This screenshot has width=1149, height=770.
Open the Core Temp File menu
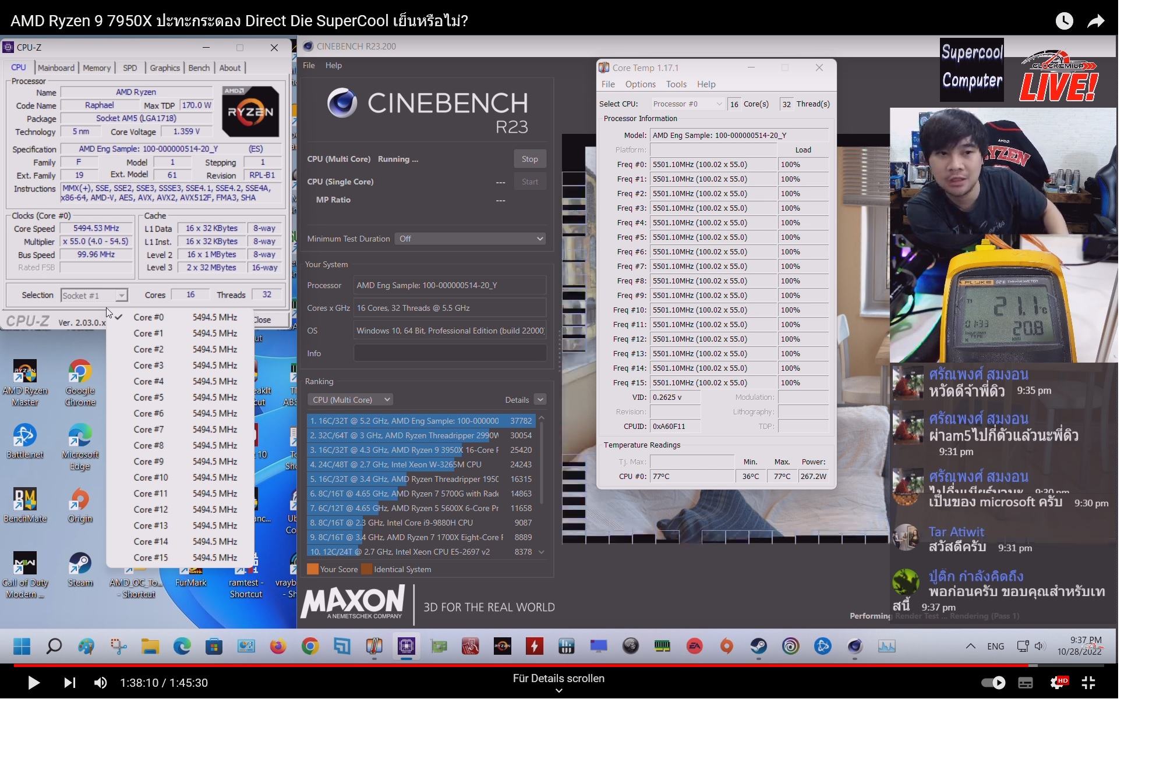pos(608,84)
